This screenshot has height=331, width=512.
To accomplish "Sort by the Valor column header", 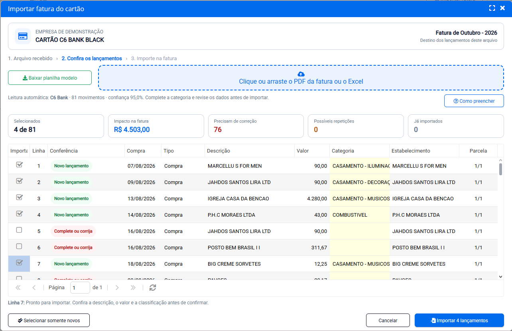I will 312,151.
